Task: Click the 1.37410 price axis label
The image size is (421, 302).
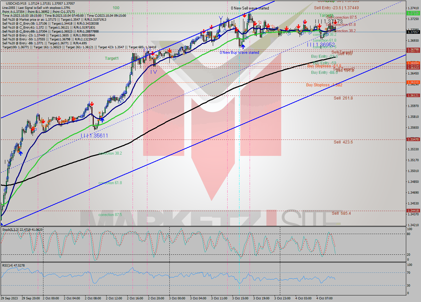Action: 413,8
